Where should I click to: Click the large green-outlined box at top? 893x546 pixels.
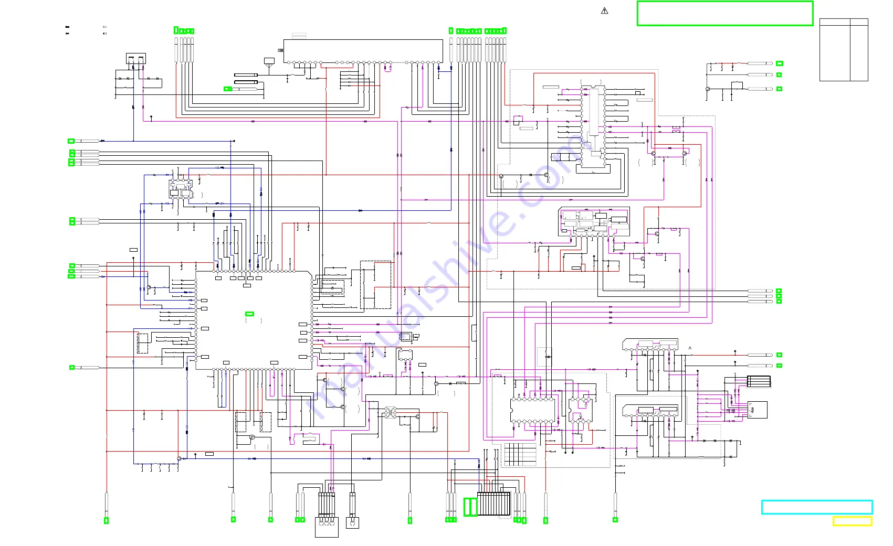725,13
